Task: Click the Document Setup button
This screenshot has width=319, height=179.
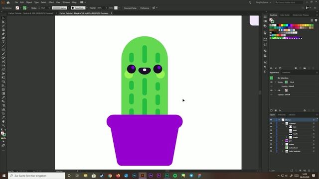Action: (x=130, y=8)
